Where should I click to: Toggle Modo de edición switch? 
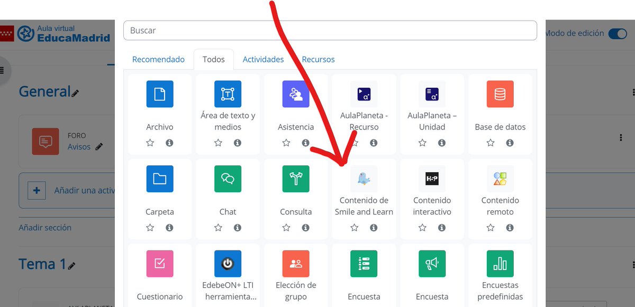click(618, 33)
